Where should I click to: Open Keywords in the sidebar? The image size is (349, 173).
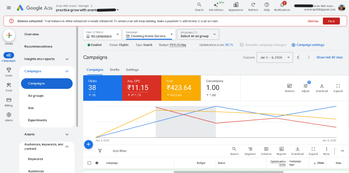[x=35, y=159]
